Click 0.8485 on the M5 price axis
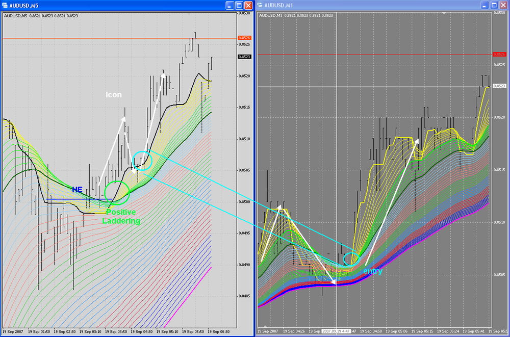 (x=244, y=296)
